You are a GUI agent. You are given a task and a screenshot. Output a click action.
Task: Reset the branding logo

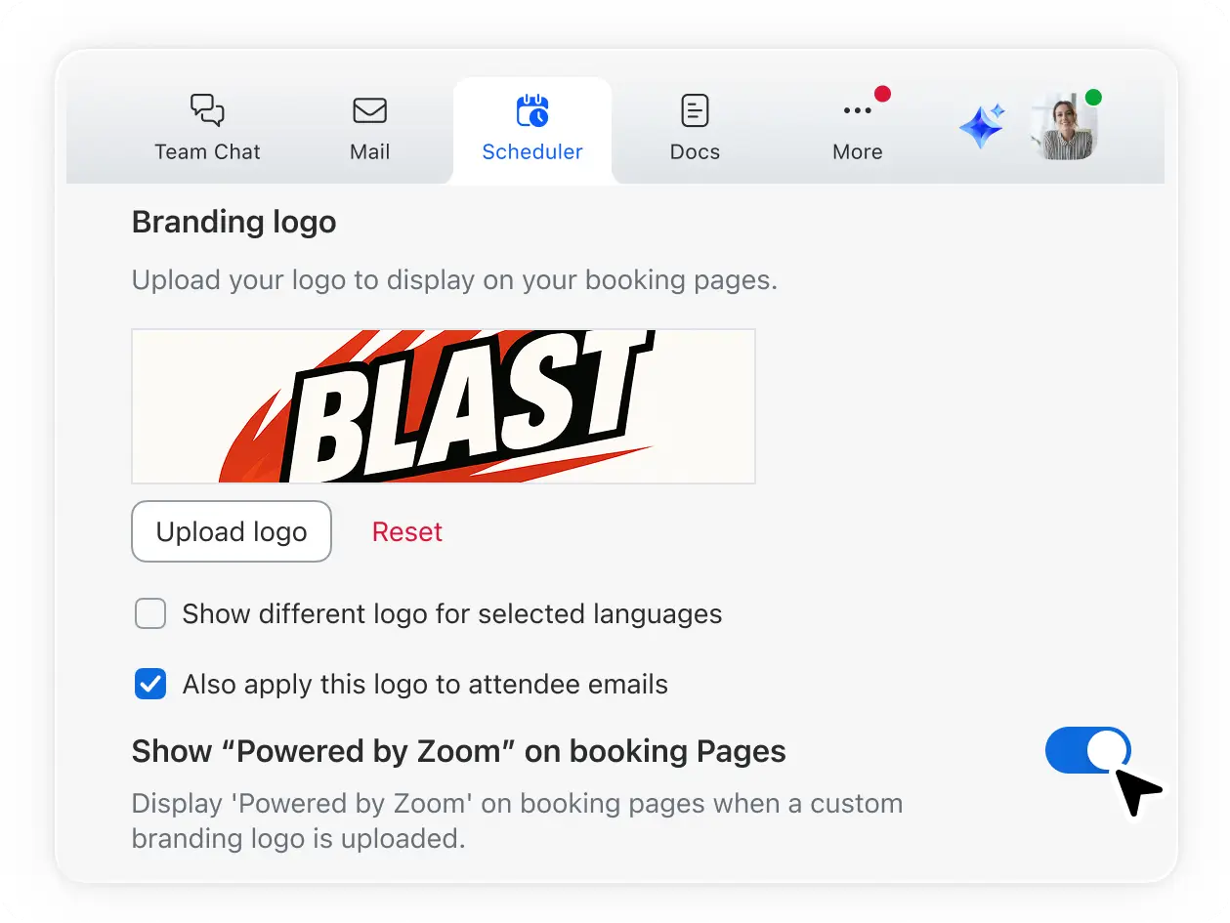click(406, 531)
